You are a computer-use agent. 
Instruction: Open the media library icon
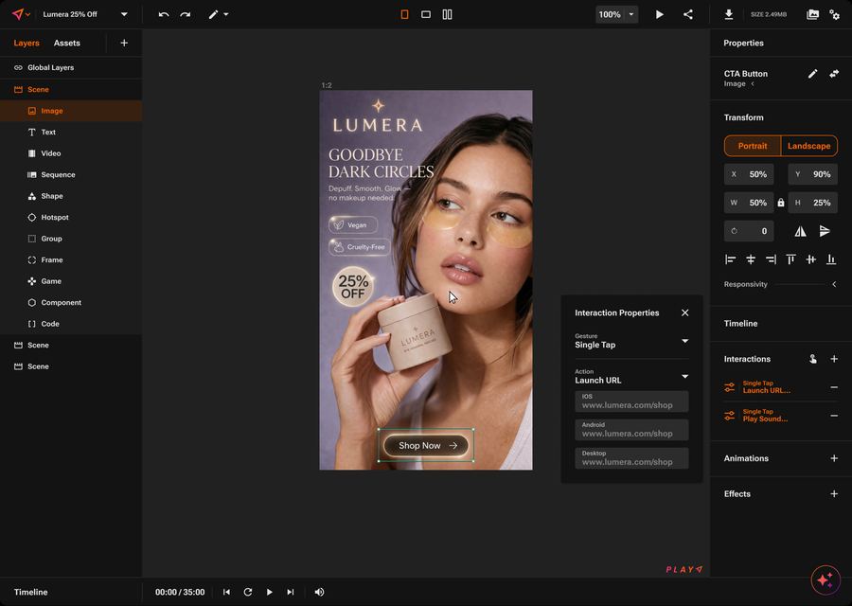coord(812,14)
